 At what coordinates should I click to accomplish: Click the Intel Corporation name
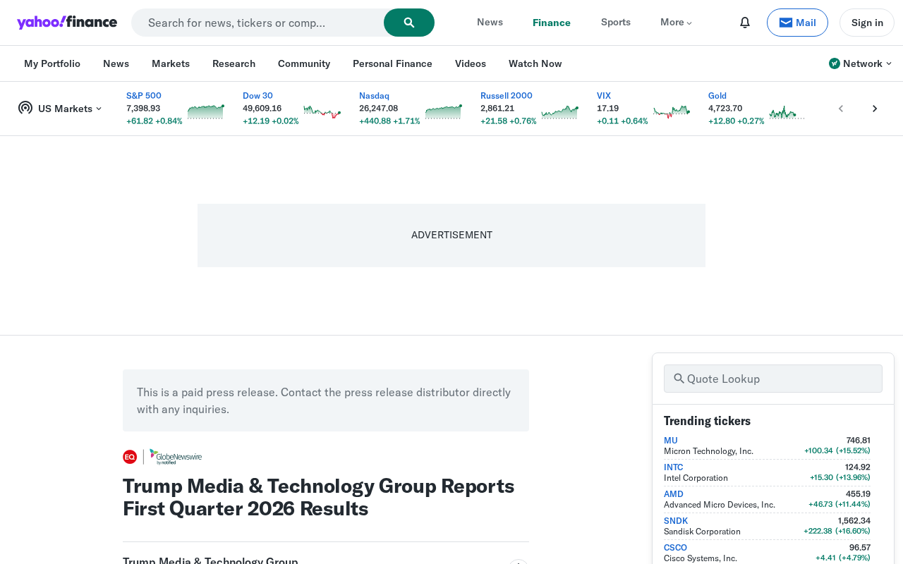pyautogui.click(x=696, y=478)
